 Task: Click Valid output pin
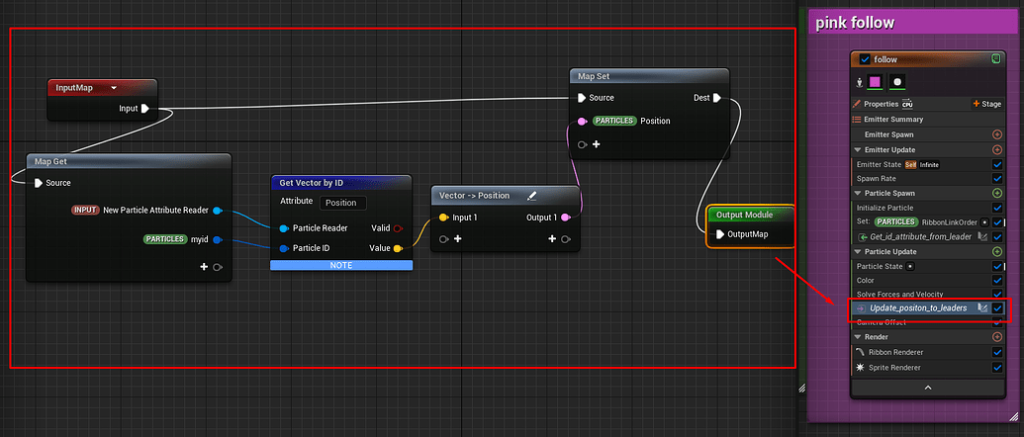click(x=397, y=228)
